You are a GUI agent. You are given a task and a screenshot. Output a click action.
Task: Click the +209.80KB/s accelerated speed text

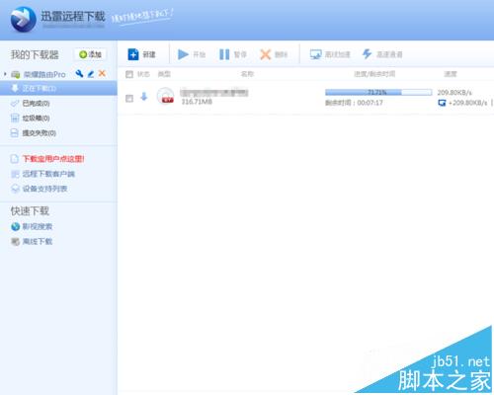pyautogui.click(x=467, y=103)
